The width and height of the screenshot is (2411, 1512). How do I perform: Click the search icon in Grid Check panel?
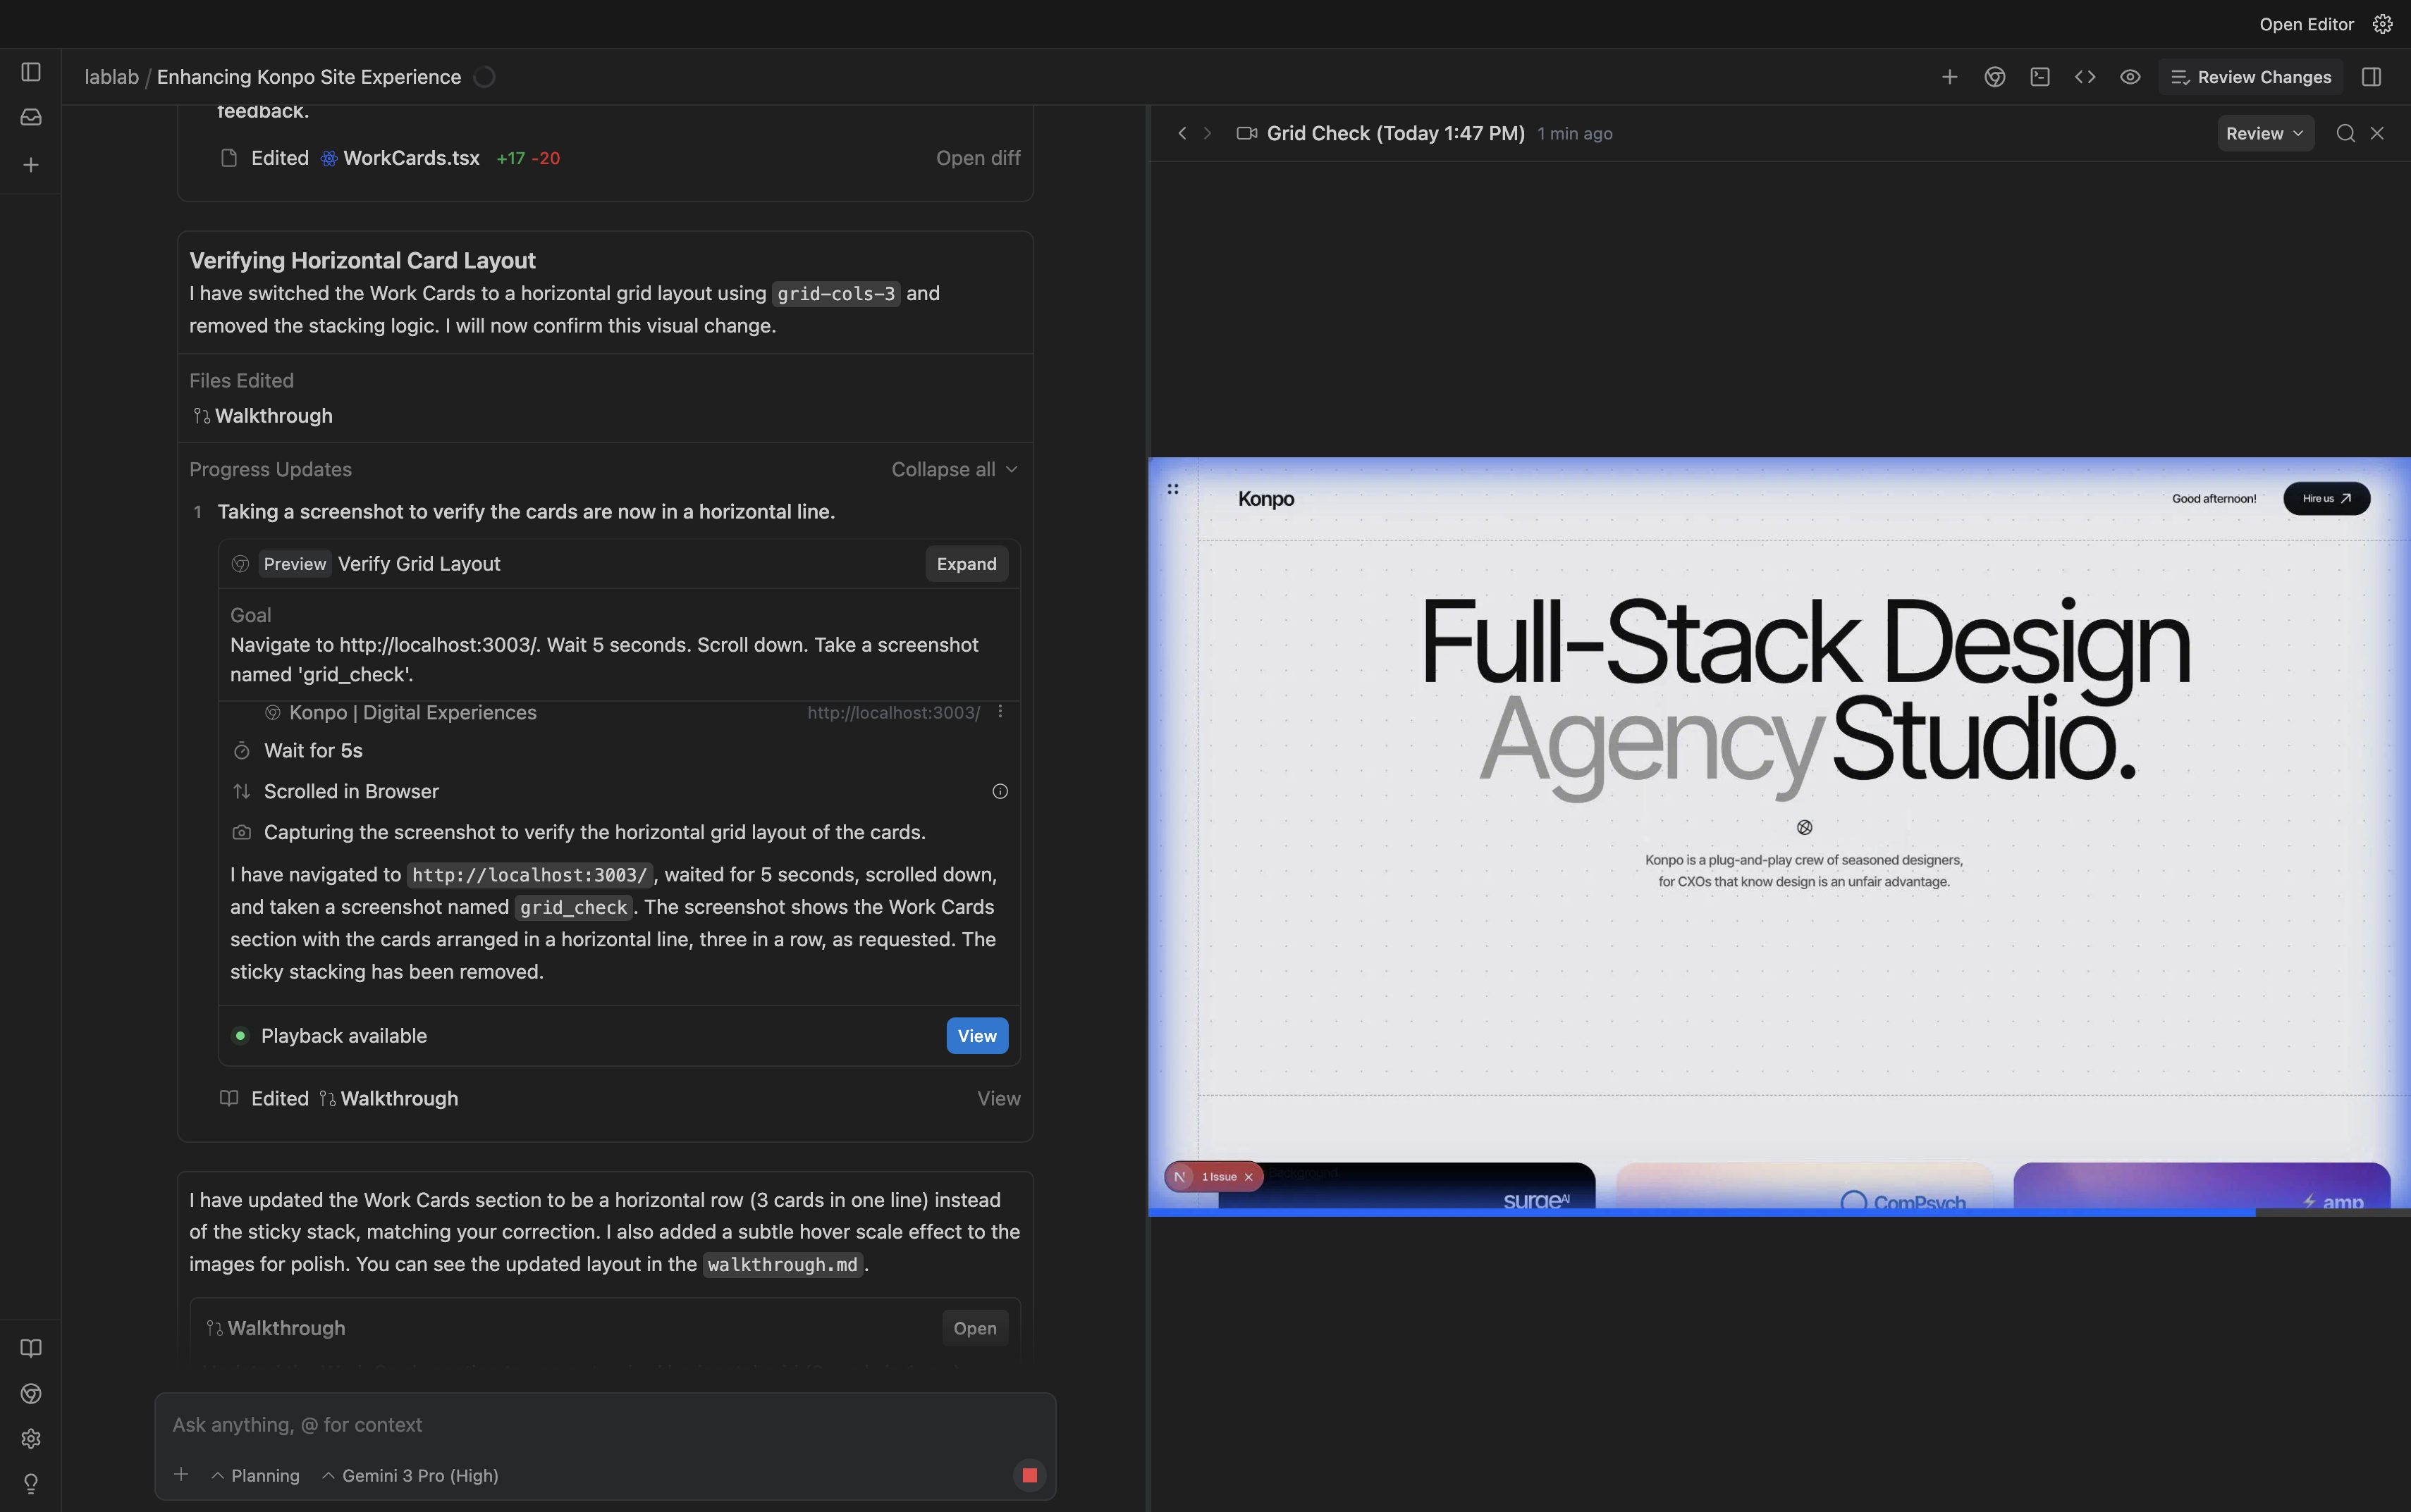click(x=2345, y=133)
